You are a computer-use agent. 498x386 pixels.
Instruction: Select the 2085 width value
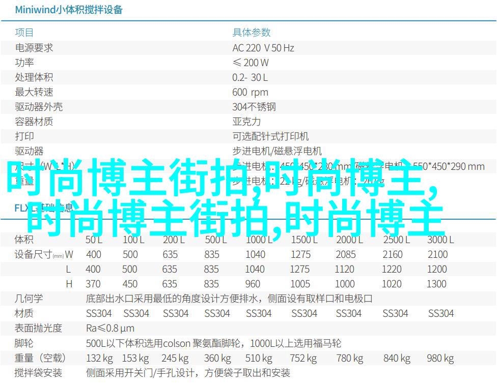pos(346,254)
